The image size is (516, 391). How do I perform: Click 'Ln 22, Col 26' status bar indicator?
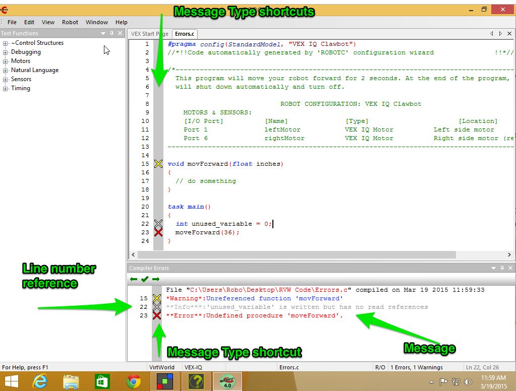click(482, 367)
